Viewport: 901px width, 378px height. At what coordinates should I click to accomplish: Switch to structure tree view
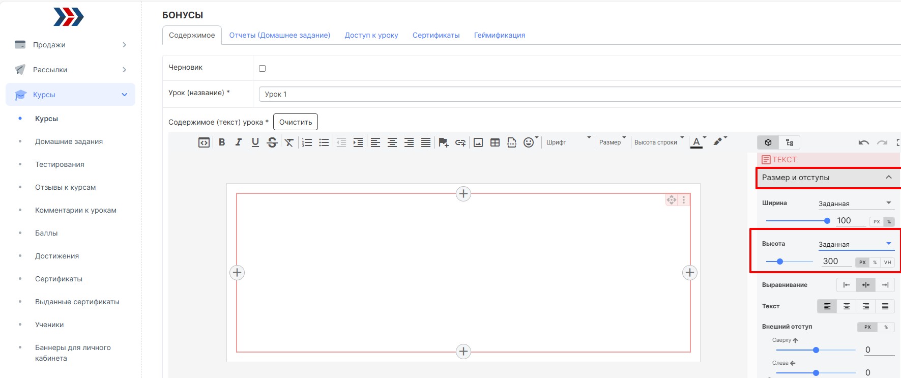[790, 142]
